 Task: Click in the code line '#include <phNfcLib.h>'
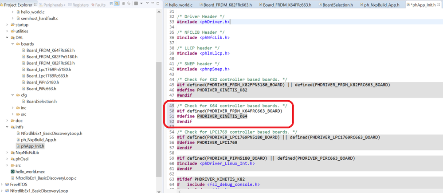[203, 37]
